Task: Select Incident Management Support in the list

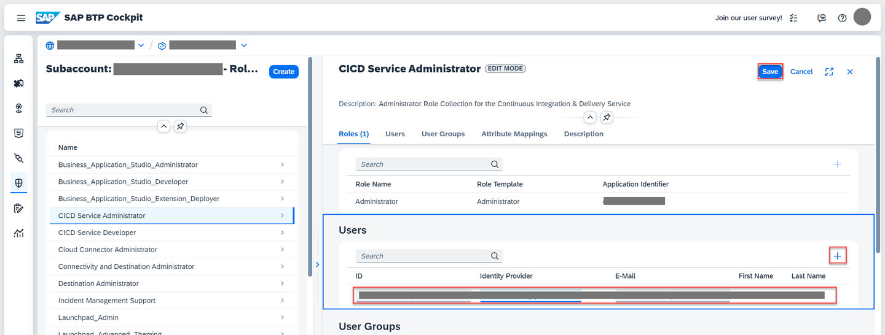Action: (171, 301)
